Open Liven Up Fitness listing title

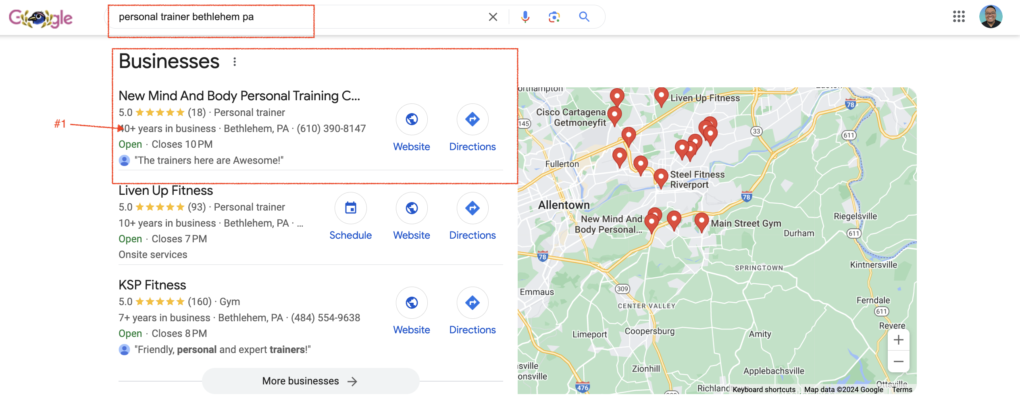tap(166, 190)
